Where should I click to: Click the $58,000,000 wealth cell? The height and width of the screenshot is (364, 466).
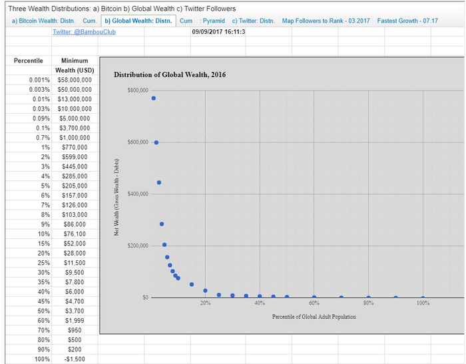tap(75, 80)
